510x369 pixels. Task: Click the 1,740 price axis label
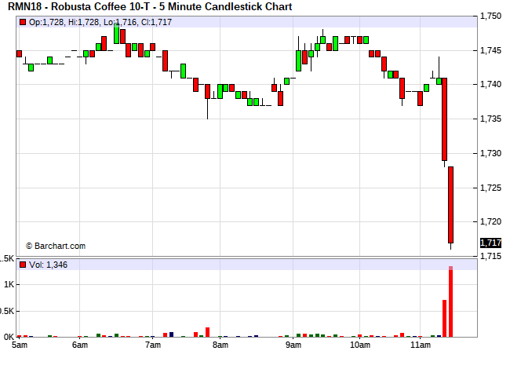pos(490,84)
